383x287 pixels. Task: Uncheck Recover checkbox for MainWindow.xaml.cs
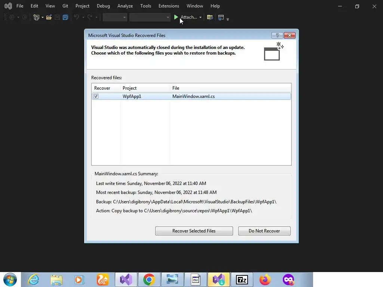(x=96, y=96)
